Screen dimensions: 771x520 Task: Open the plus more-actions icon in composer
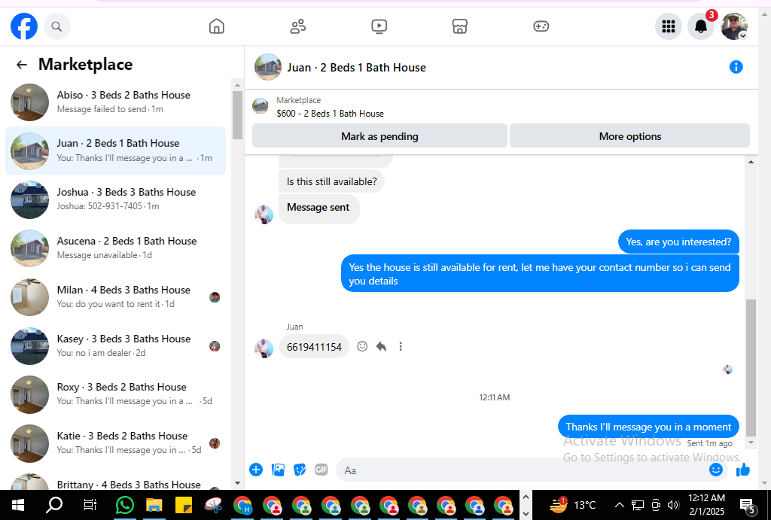tap(256, 470)
